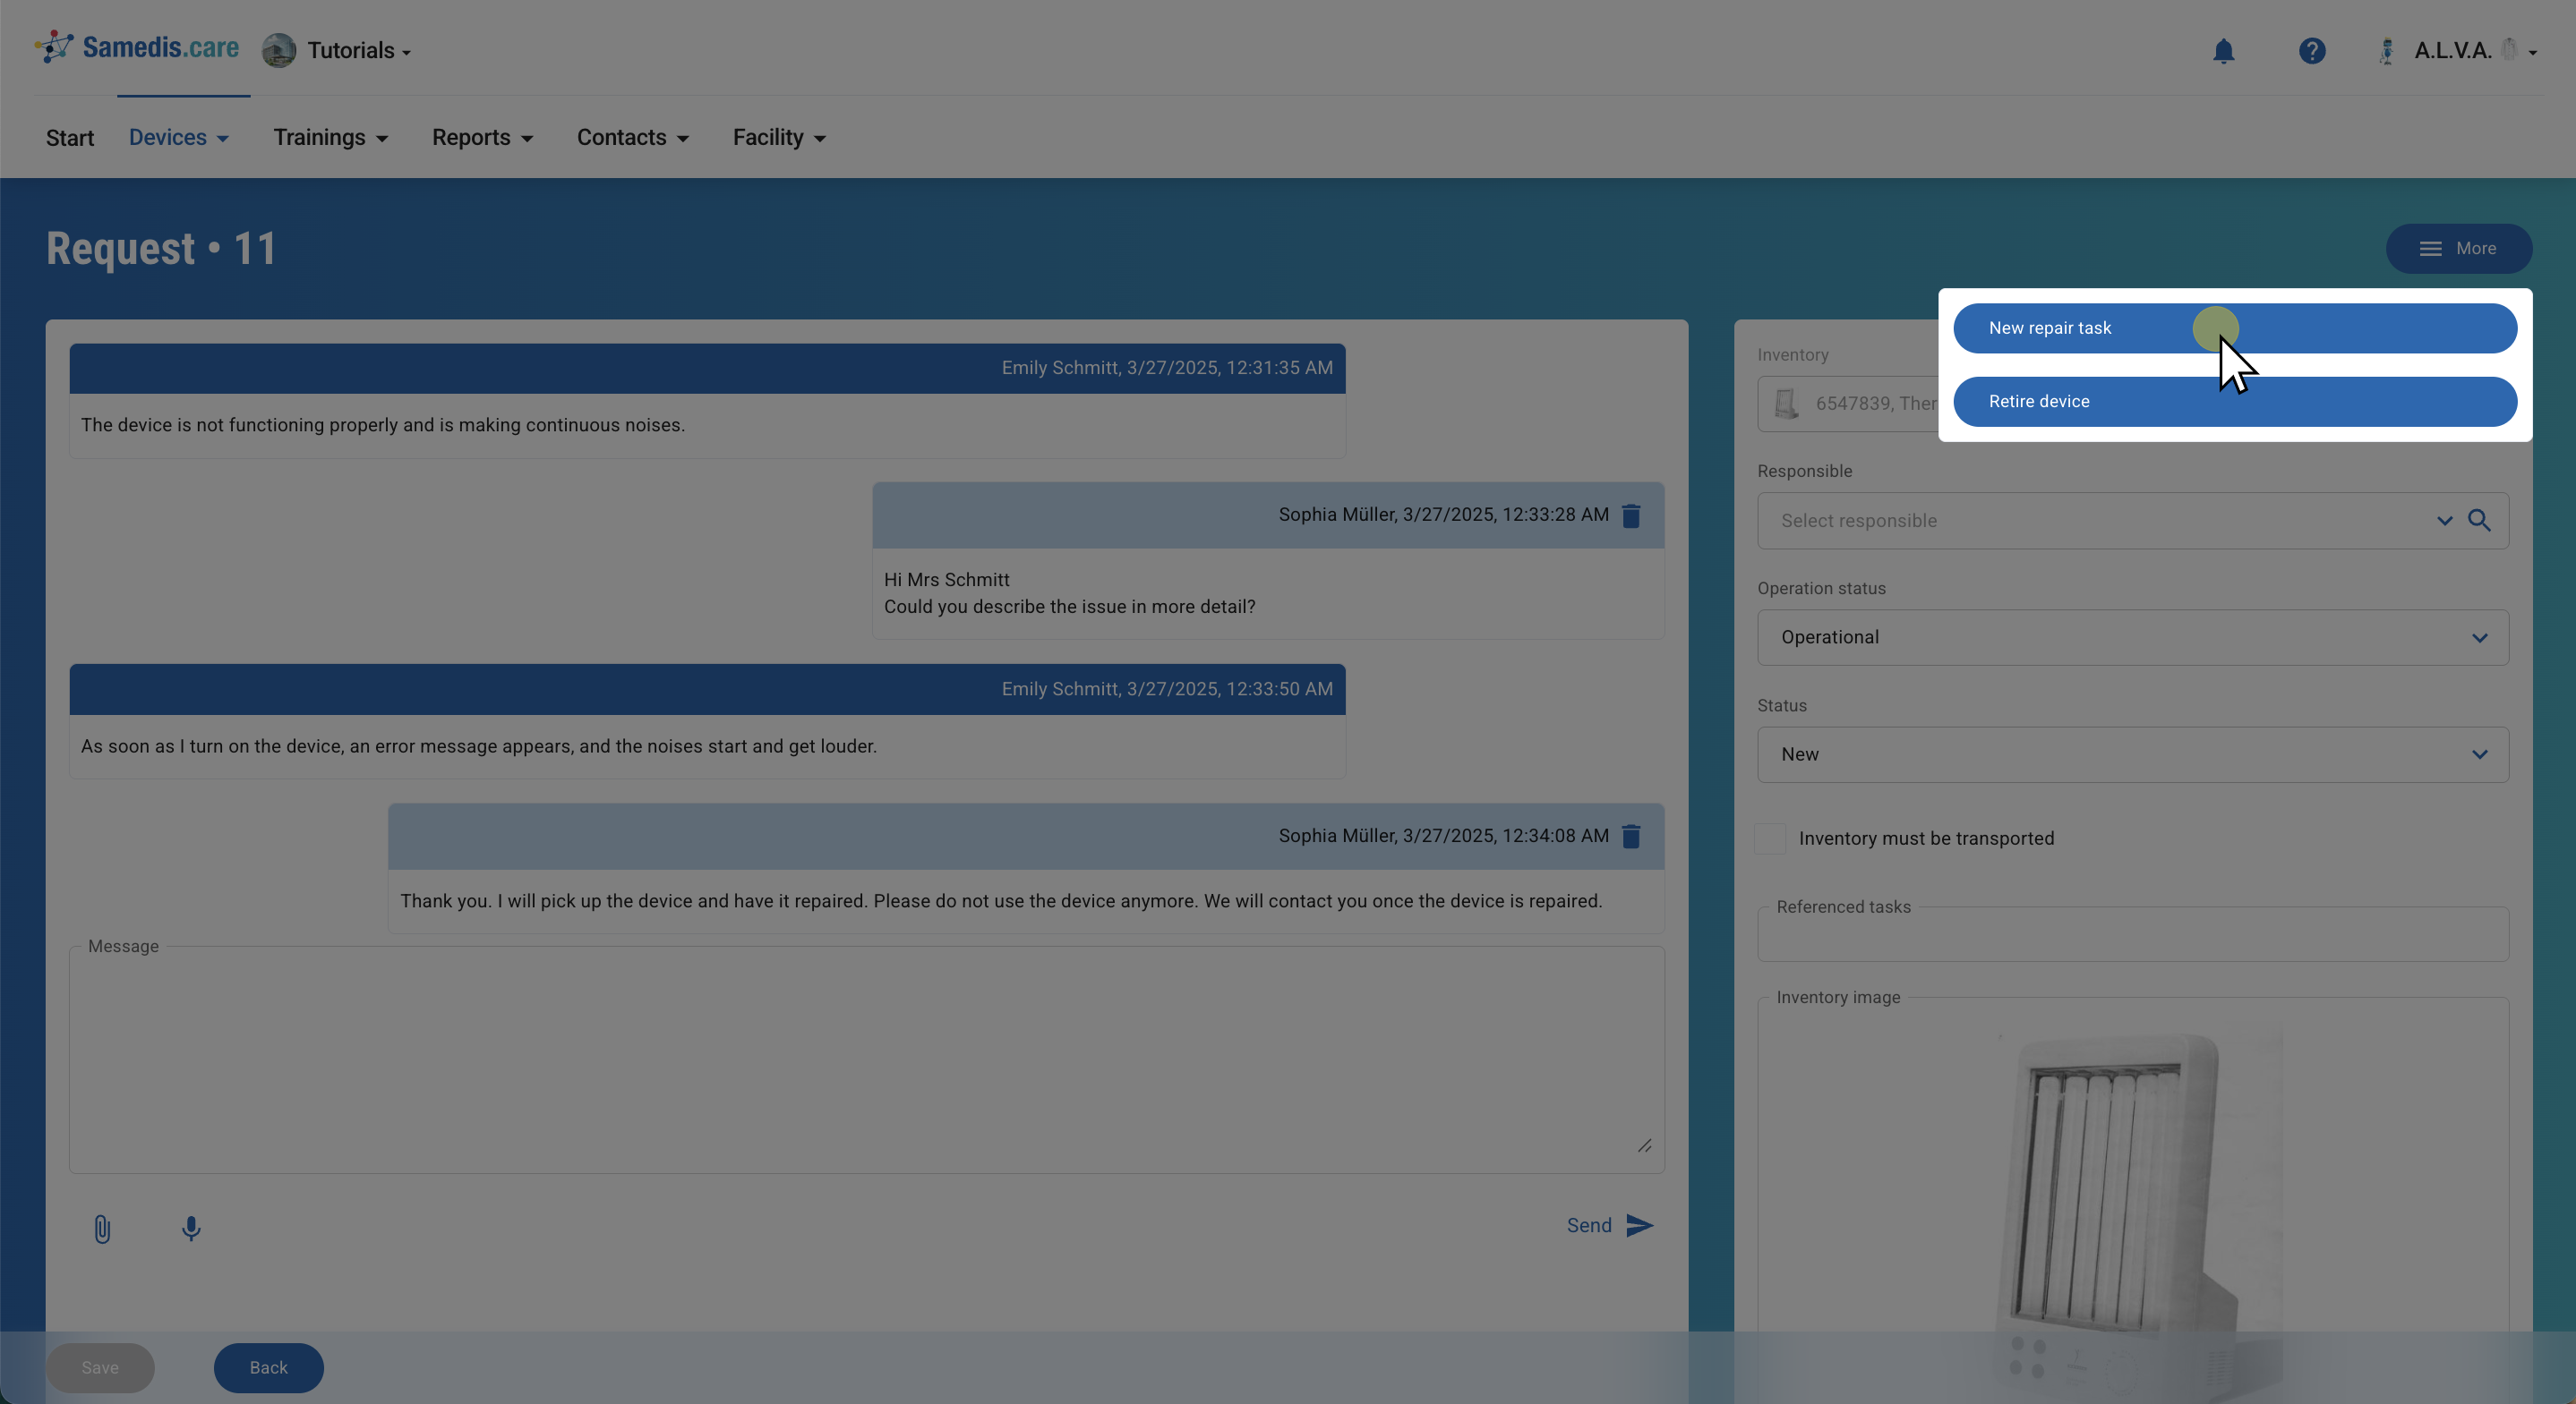Click the paperclip attachment icon
This screenshot has height=1404, width=2576.
click(x=102, y=1228)
